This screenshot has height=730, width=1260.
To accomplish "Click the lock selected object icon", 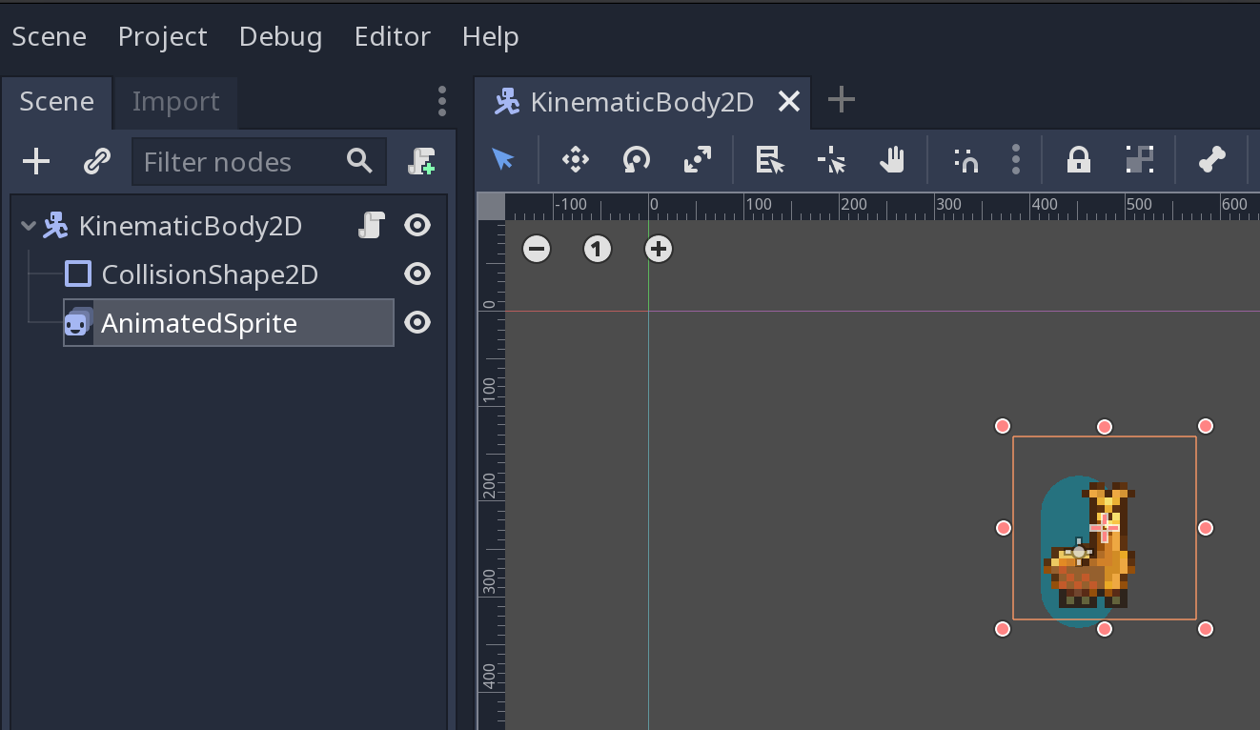I will coord(1078,160).
